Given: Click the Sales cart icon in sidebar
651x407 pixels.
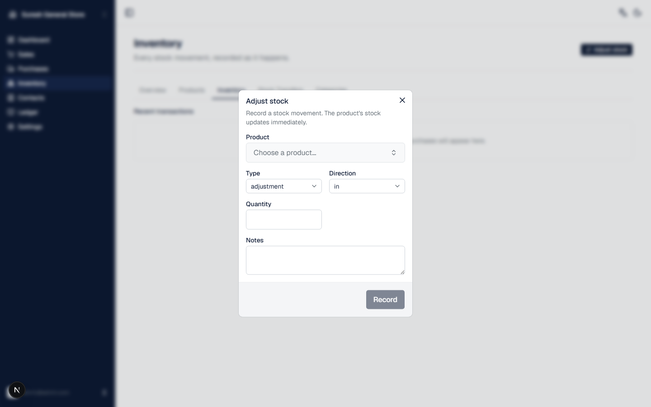Looking at the screenshot, I should click(11, 54).
